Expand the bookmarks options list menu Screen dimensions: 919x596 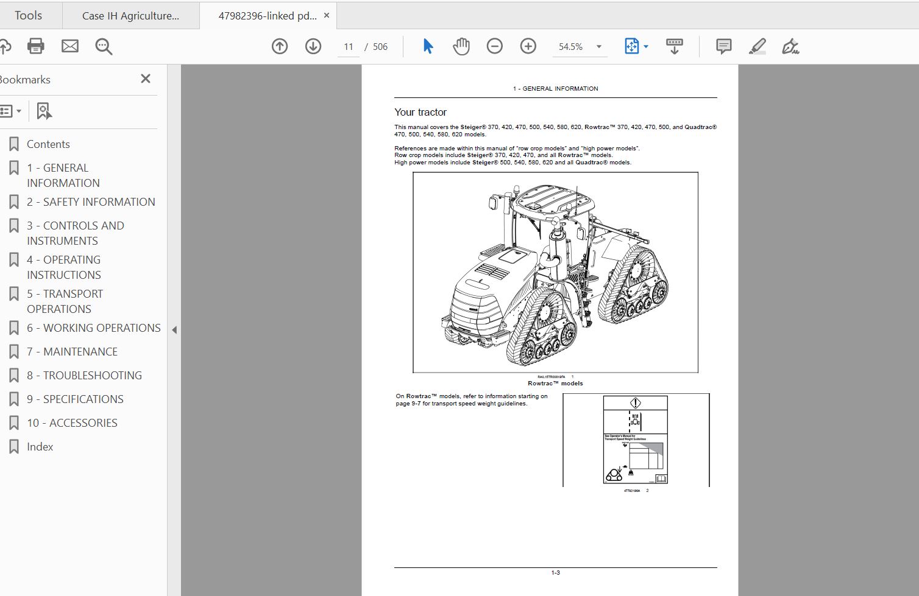point(11,111)
